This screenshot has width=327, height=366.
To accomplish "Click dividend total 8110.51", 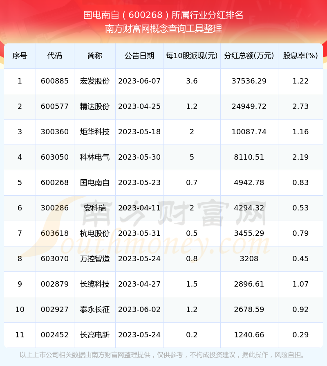I will pyautogui.click(x=249, y=157).
